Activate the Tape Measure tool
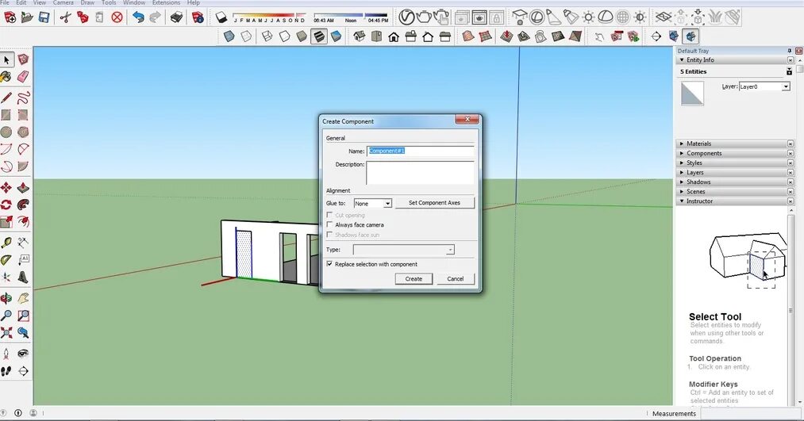Image resolution: width=804 pixels, height=421 pixels. pos(6,243)
